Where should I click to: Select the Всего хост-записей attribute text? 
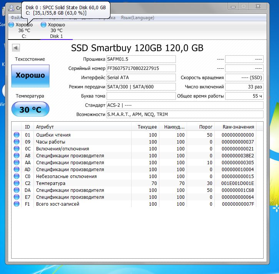58,204
